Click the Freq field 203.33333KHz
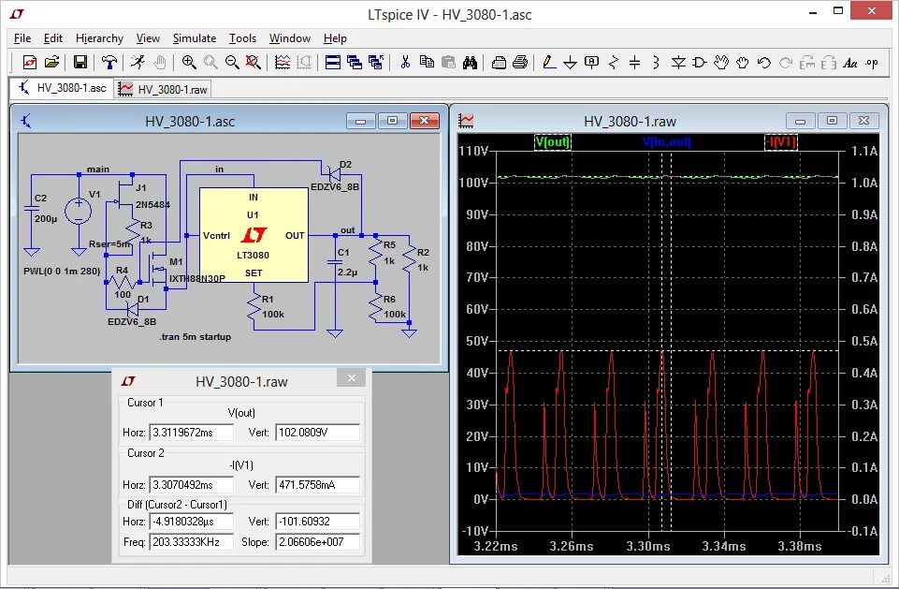Image resolution: width=899 pixels, height=589 pixels. [x=191, y=542]
